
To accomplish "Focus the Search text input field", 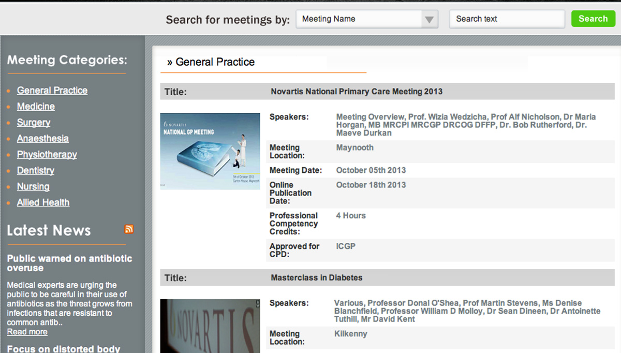I will pos(506,19).
